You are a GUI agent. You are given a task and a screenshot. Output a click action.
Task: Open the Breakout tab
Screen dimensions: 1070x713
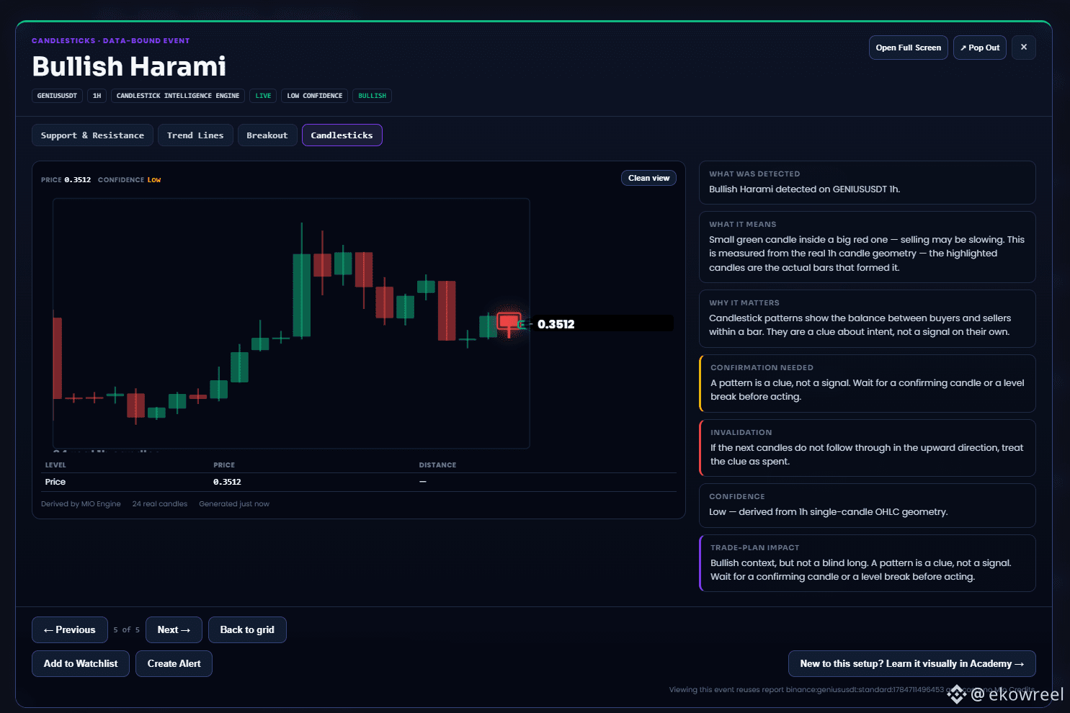point(267,135)
